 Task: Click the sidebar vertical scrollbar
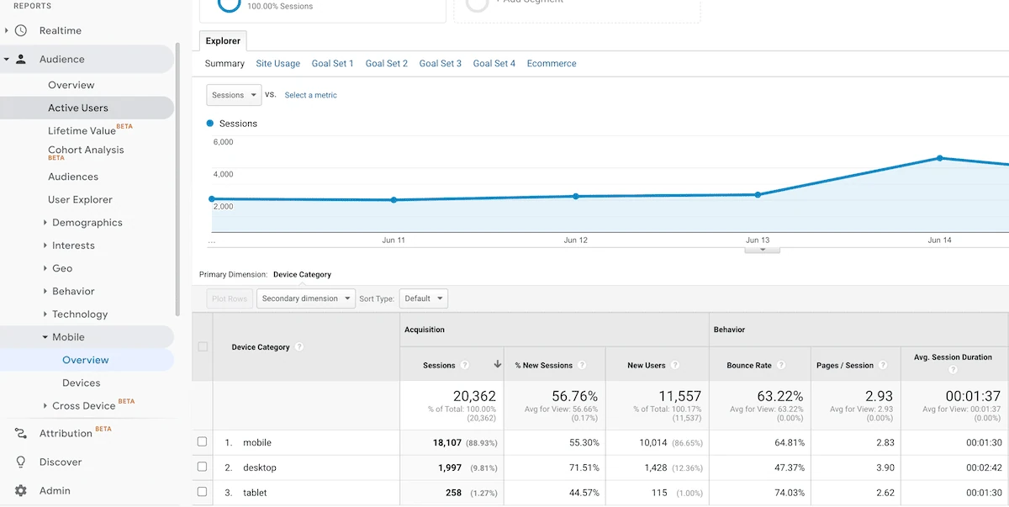(x=177, y=179)
